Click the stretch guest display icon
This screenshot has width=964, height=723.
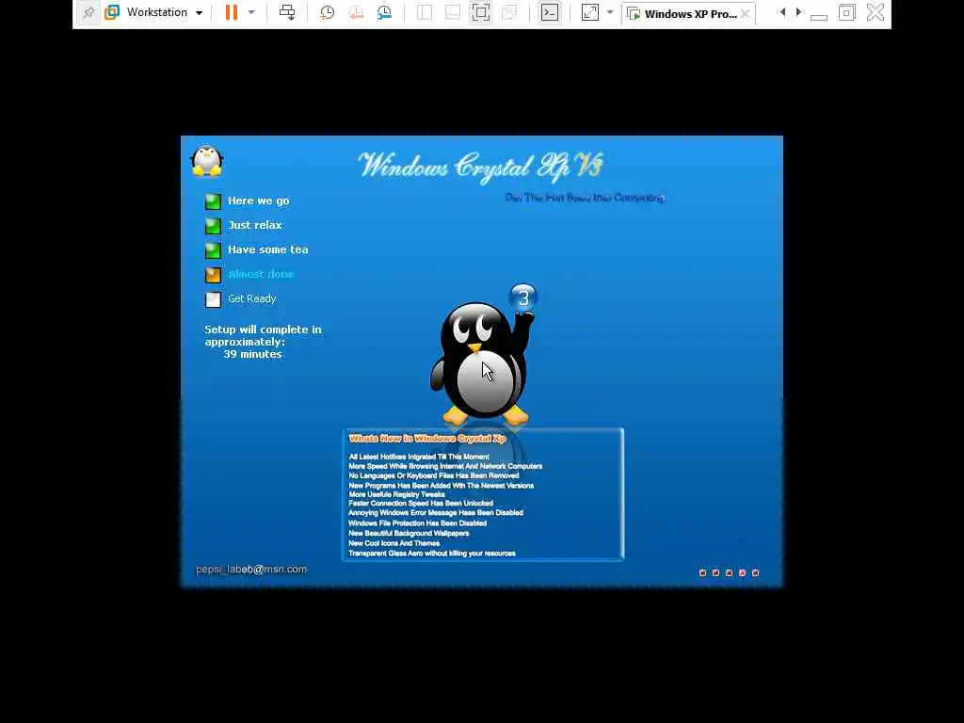pyautogui.click(x=589, y=12)
